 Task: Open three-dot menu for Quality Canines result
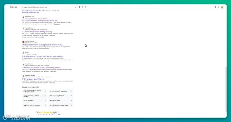pos(50,30)
